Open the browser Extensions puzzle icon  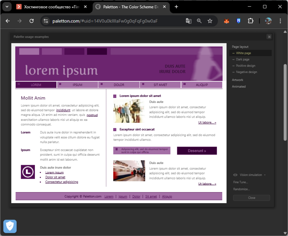[250, 21]
